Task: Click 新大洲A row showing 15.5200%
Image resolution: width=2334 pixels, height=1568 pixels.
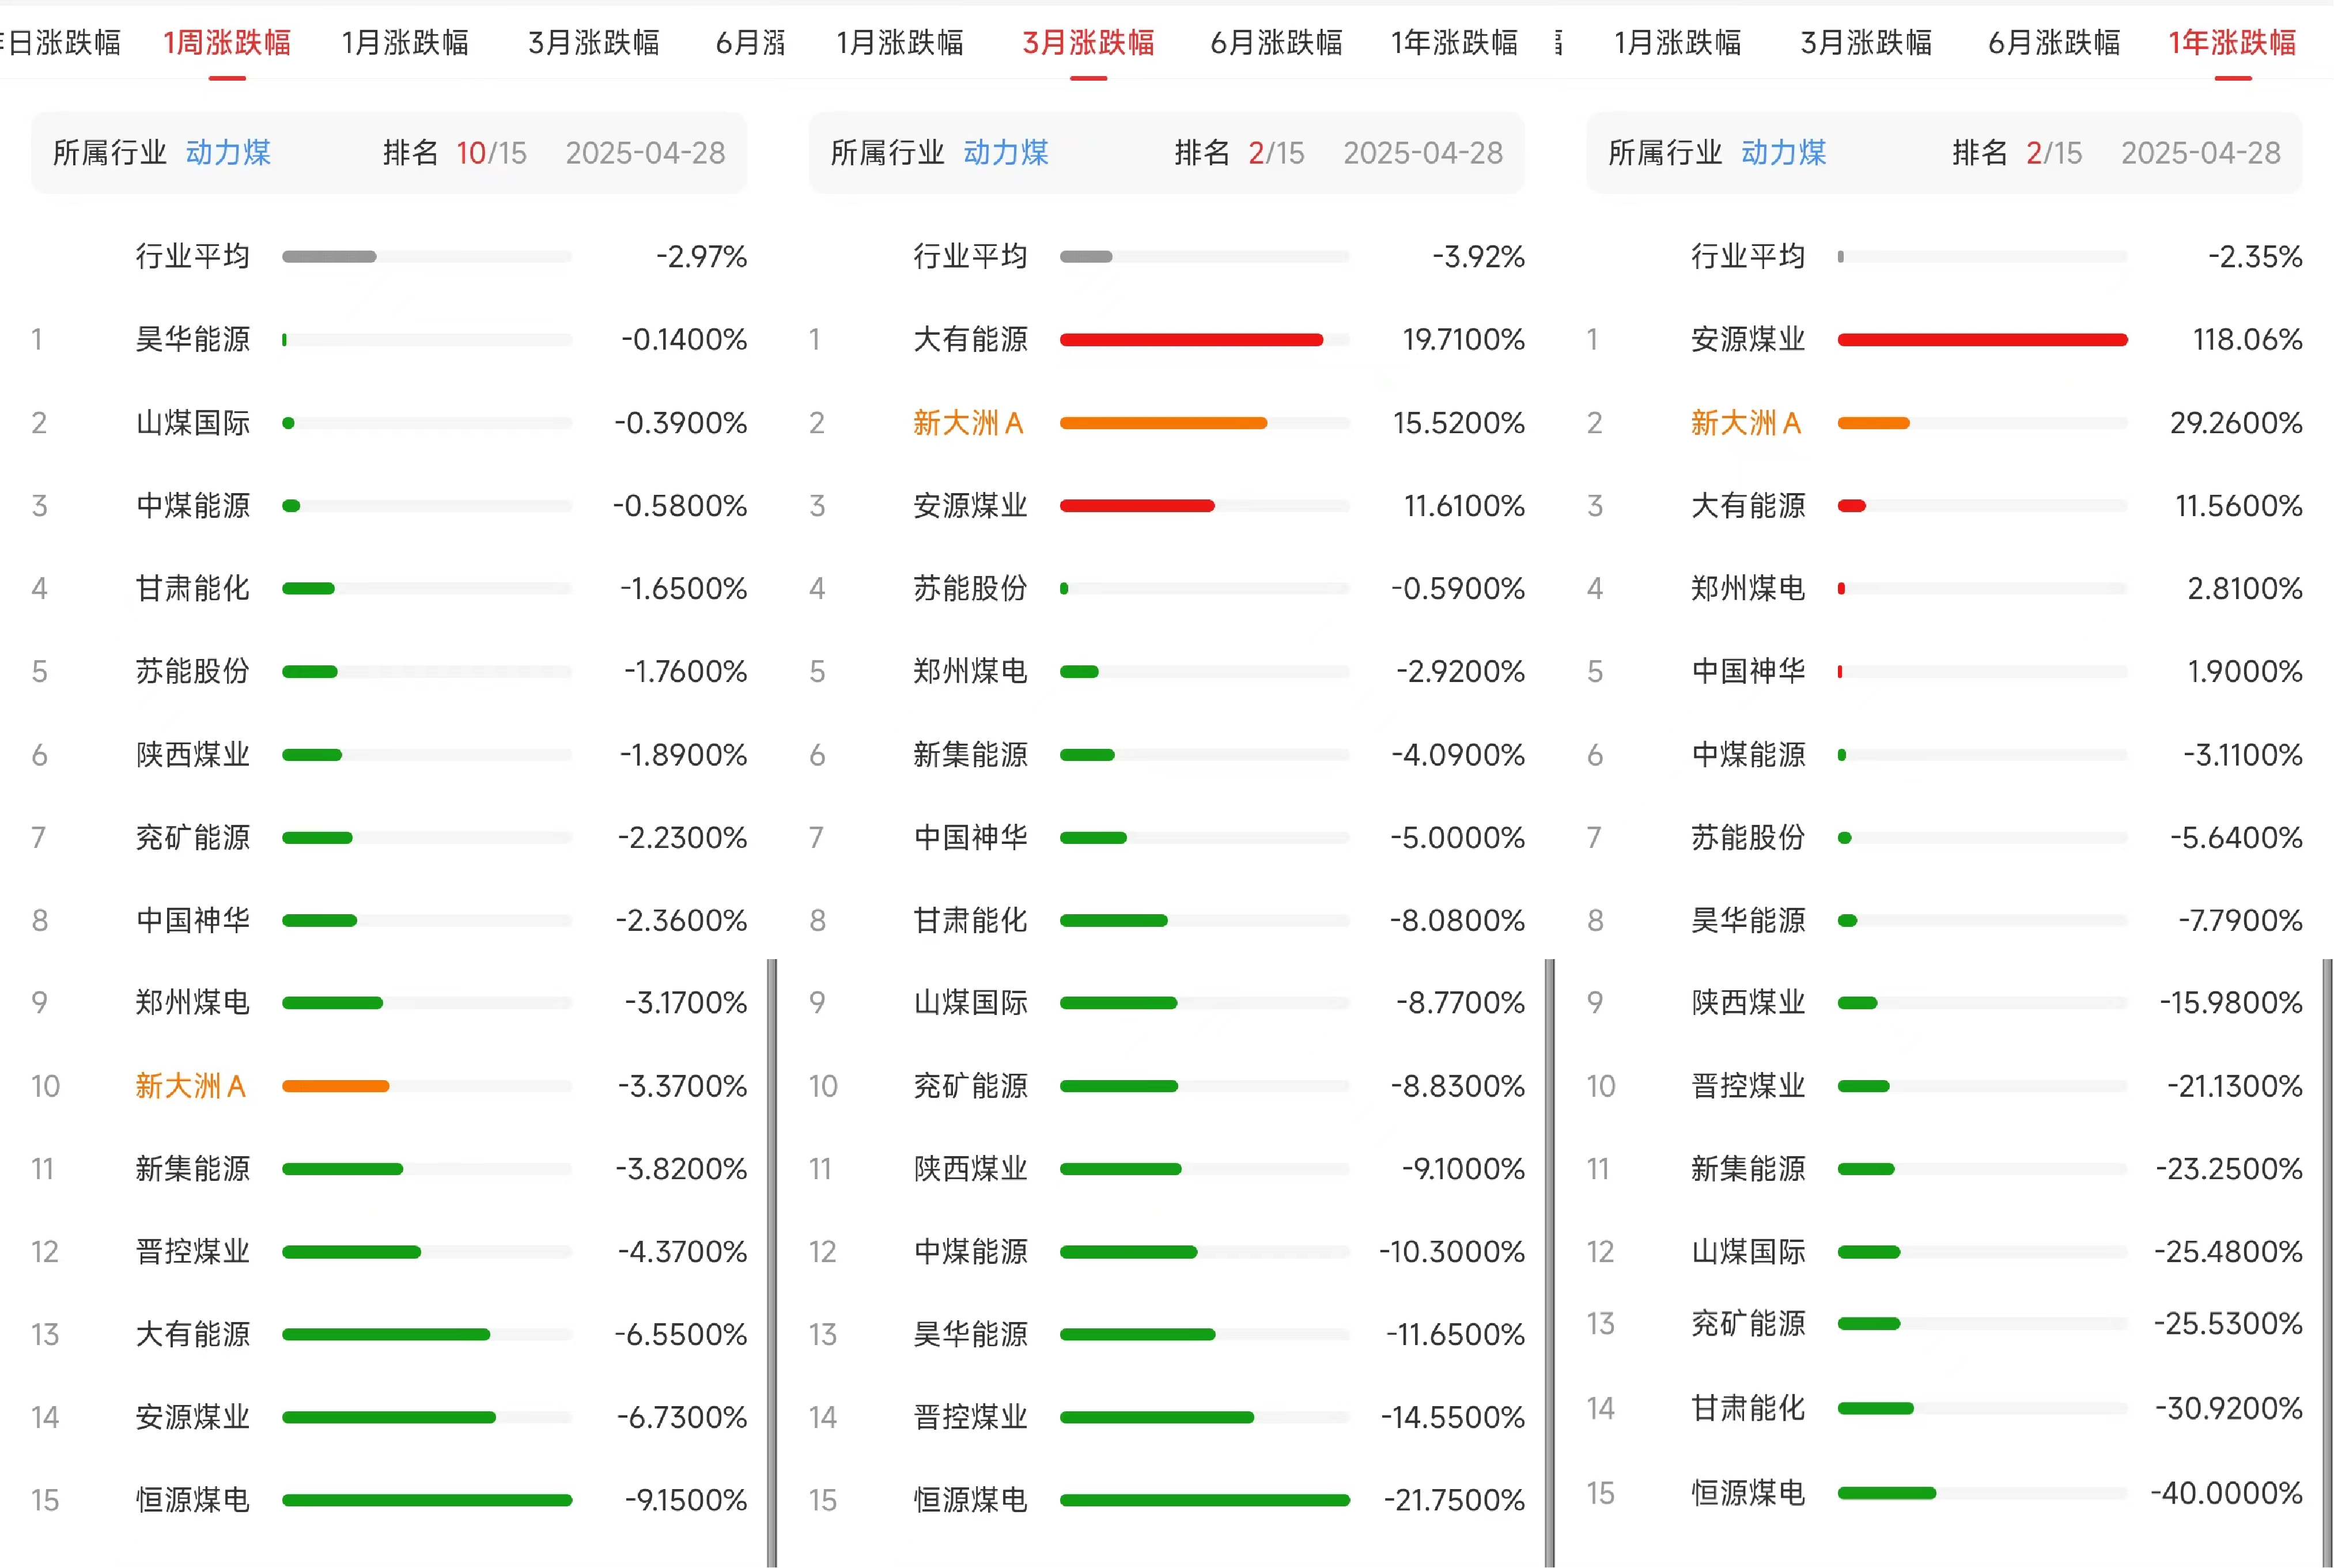Action: click(x=1167, y=422)
